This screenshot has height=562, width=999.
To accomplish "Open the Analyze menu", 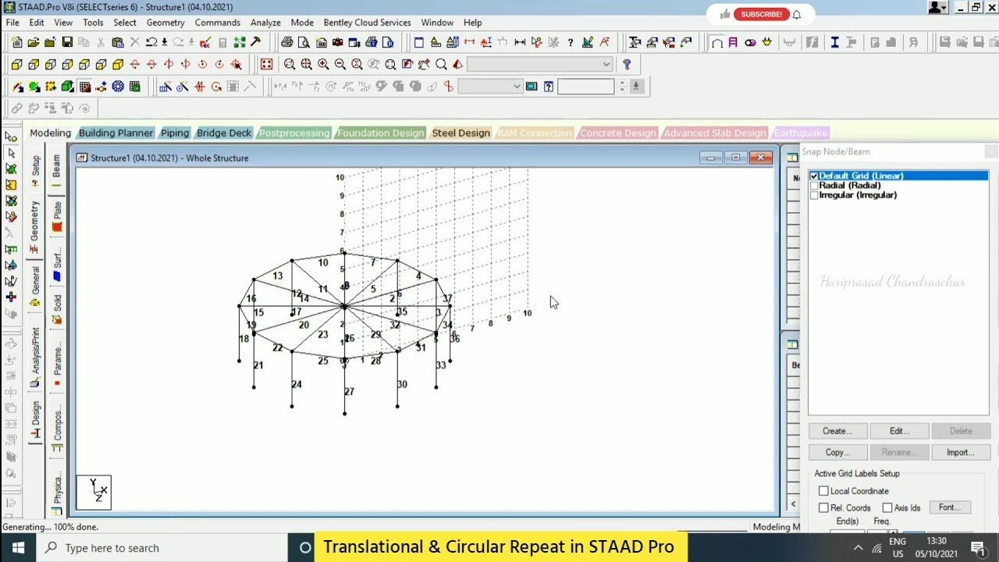I will coord(265,23).
